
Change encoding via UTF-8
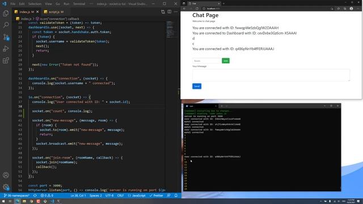[109, 195]
